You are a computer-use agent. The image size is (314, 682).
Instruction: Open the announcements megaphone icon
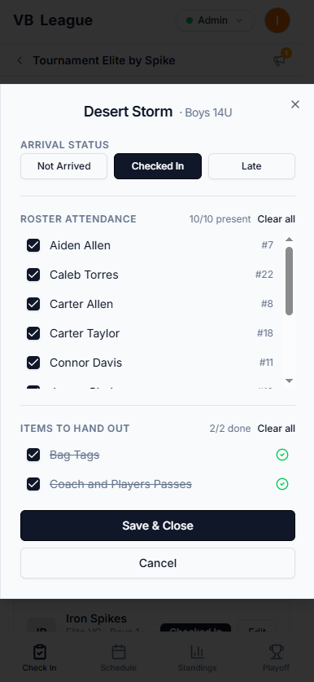tap(279, 60)
